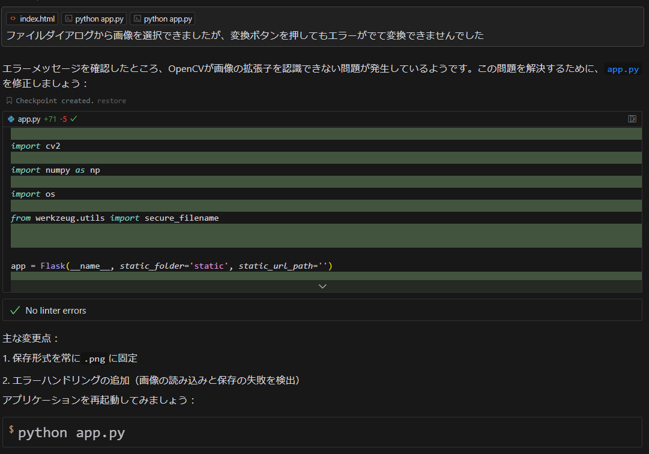Expand the collapsed diff using the down chevron
Image resolution: width=649 pixels, height=454 pixels.
(x=322, y=286)
